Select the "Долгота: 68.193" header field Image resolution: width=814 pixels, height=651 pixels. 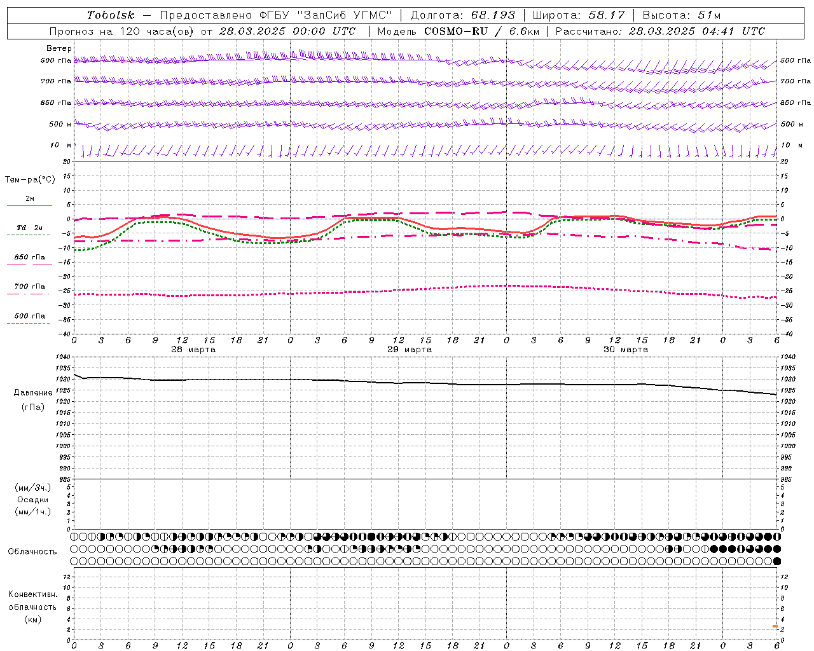tap(463, 15)
